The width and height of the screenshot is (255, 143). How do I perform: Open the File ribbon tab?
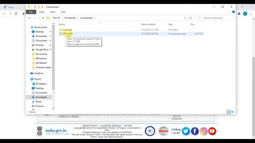31,12
